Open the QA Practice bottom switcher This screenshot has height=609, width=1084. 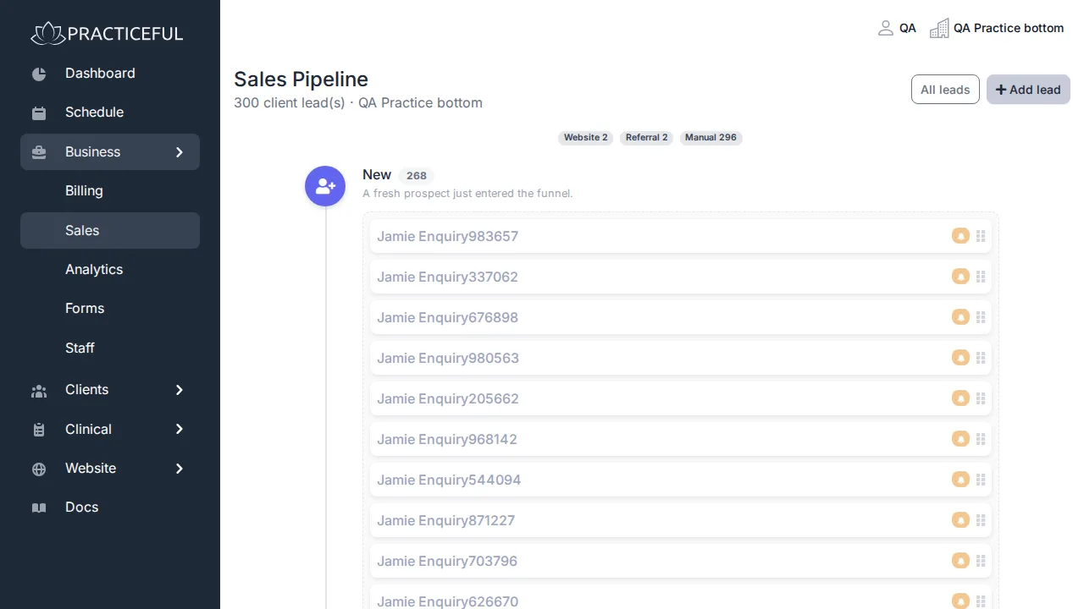pyautogui.click(x=997, y=28)
